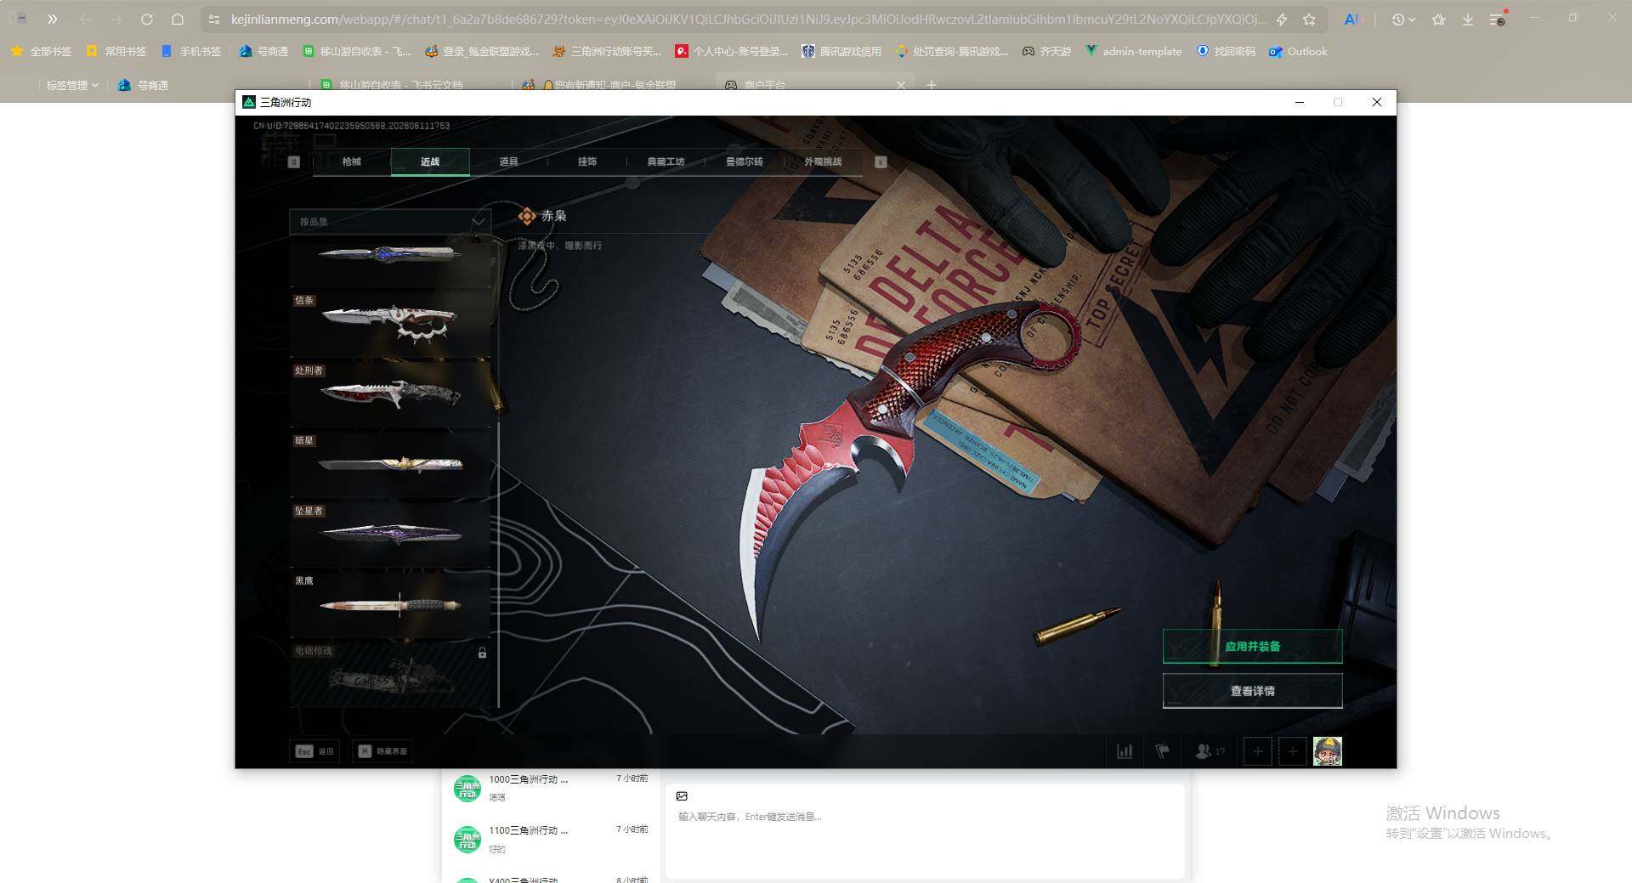Select the 黑鹰 knife skin thumbnail
The width and height of the screenshot is (1632, 883).
390,604
